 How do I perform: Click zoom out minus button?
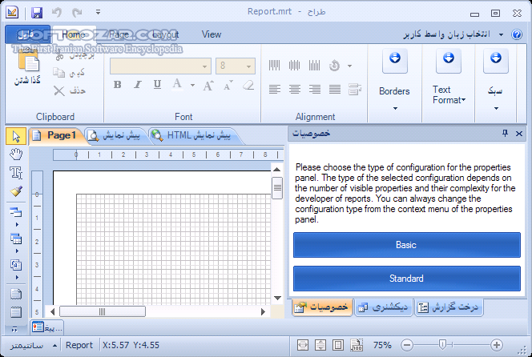coord(407,345)
